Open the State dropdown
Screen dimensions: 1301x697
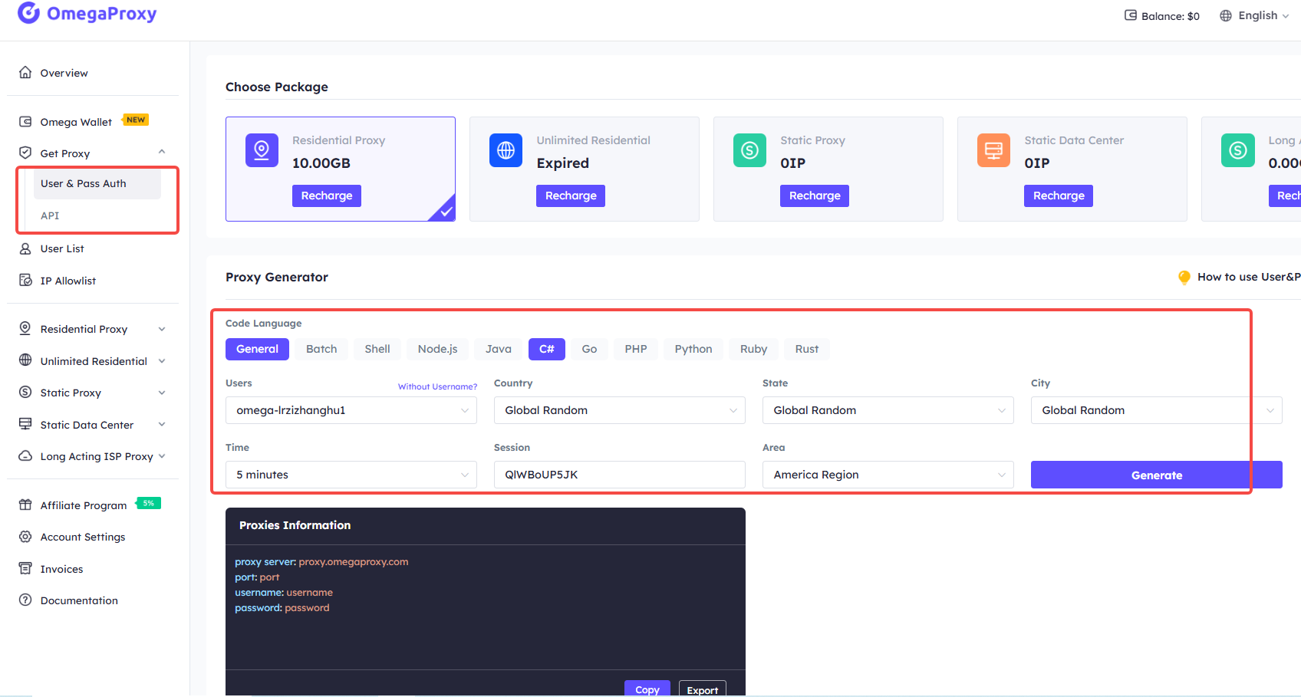(x=888, y=410)
